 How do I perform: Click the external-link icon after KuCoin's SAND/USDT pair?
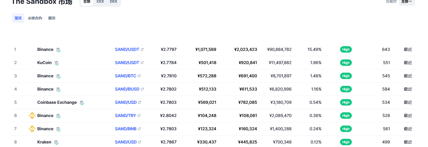(x=142, y=63)
